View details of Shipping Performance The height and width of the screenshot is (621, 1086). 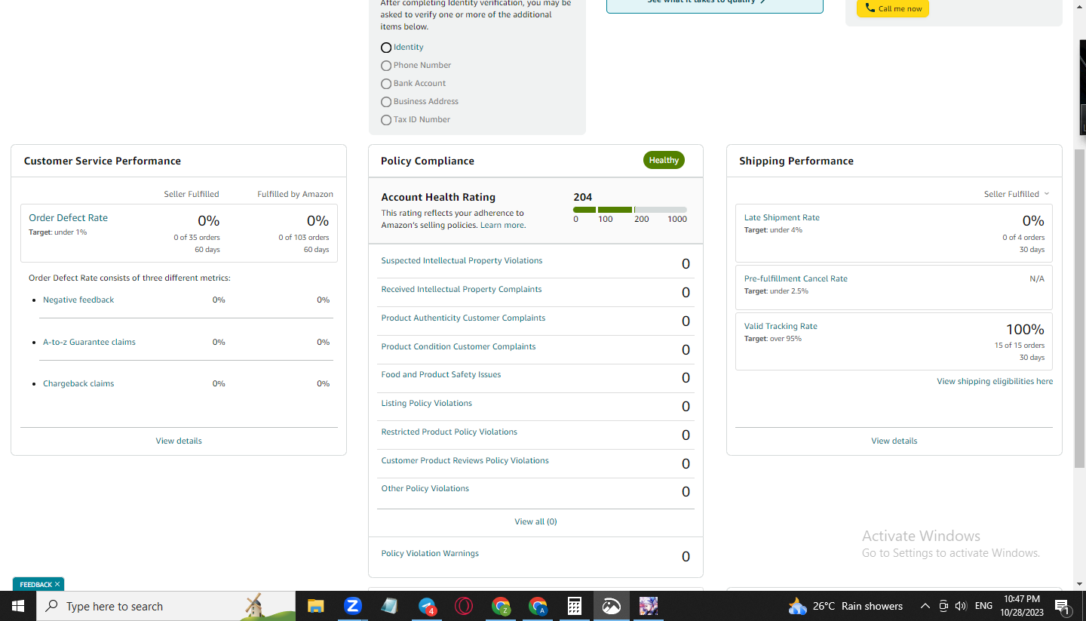pos(894,441)
